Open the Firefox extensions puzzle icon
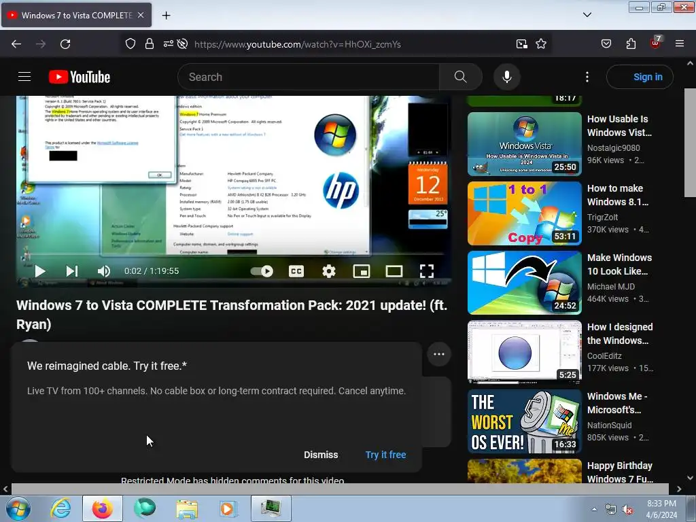This screenshot has width=696, height=522. pyautogui.click(x=631, y=44)
